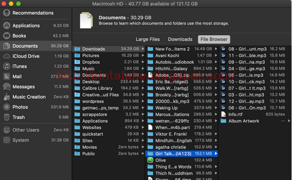Click the Other Users icon
Screen dimensions: 292x180
point(7,130)
